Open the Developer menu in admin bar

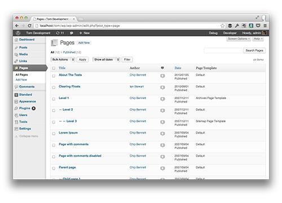click(x=230, y=33)
